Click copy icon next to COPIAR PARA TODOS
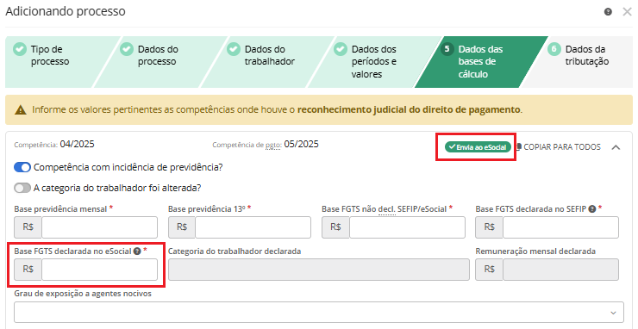 tap(519, 146)
